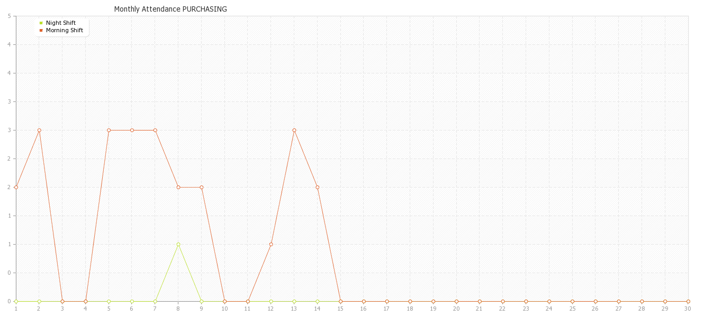The width and height of the screenshot is (704, 317).
Task: Select Morning Shift marker on day 14
Action: (318, 187)
